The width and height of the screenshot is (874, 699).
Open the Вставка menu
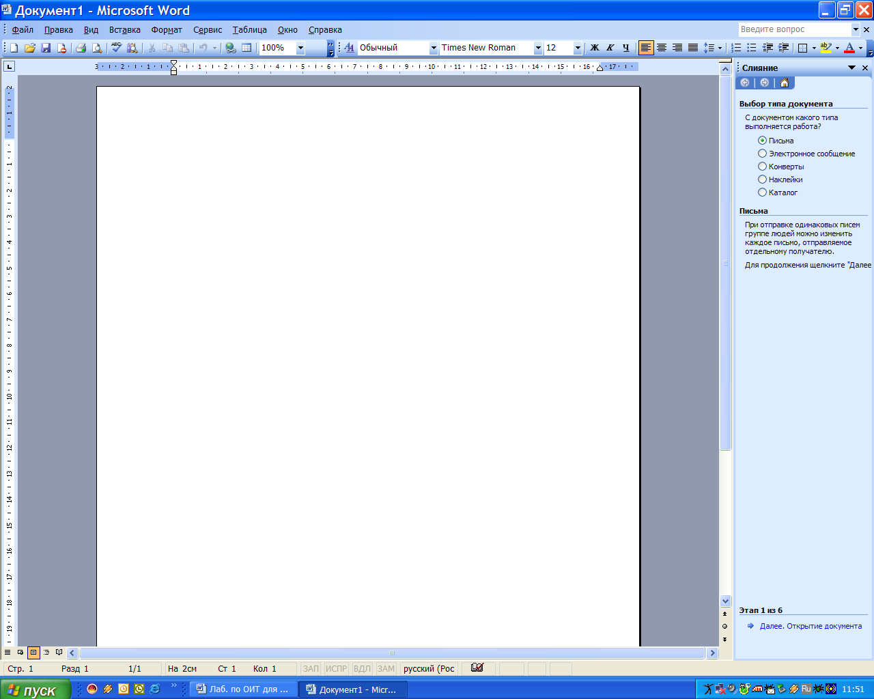click(124, 30)
